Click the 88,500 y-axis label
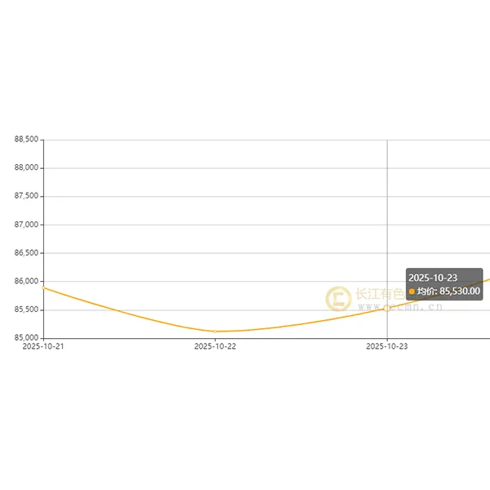 pos(26,140)
